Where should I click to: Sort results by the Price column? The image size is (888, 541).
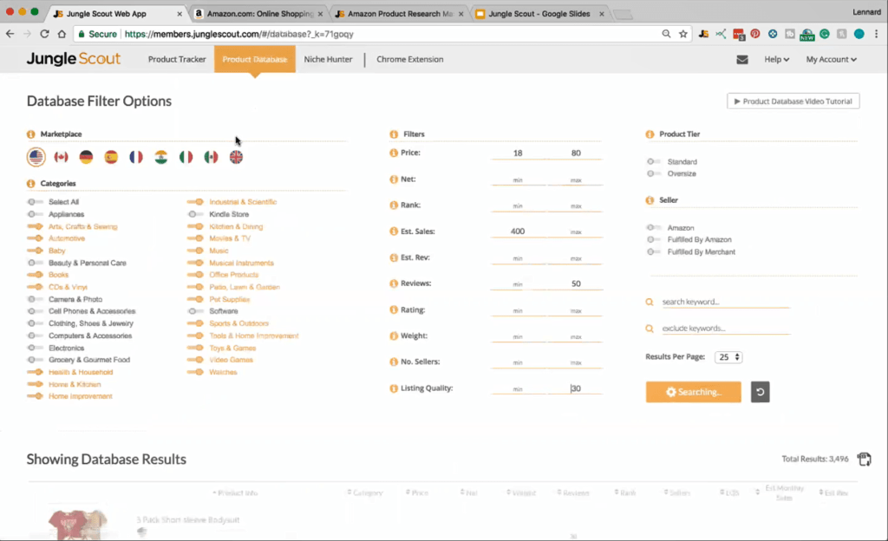(417, 493)
